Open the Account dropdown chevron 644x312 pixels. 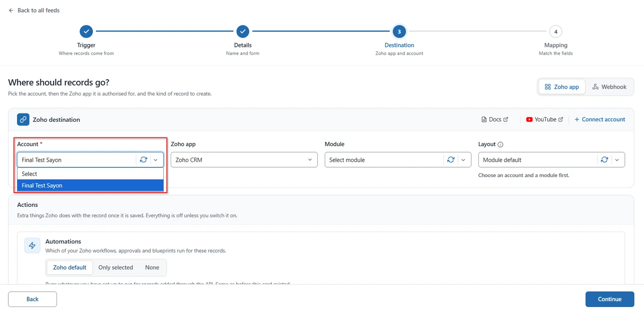(x=156, y=160)
